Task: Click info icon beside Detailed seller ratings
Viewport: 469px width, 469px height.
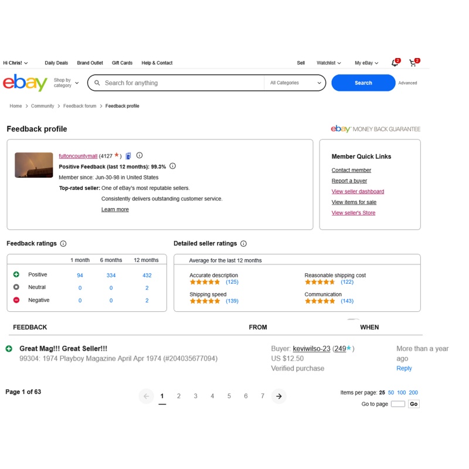Action: point(243,243)
